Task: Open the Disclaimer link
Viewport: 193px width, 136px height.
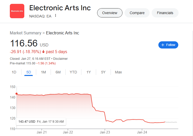Action: pyautogui.click(x=60, y=59)
